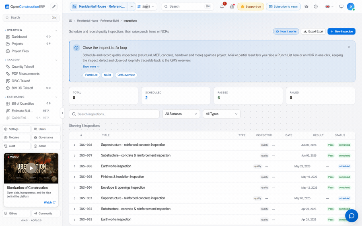Expand row INS-005
This screenshot has width=362, height=226.
point(74,177)
